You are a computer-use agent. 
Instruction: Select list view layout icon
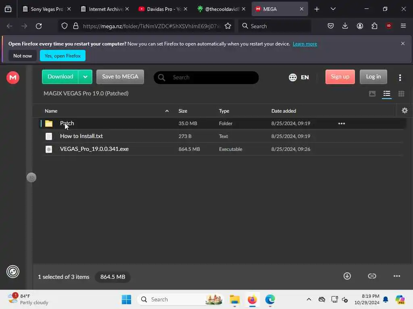click(x=387, y=94)
